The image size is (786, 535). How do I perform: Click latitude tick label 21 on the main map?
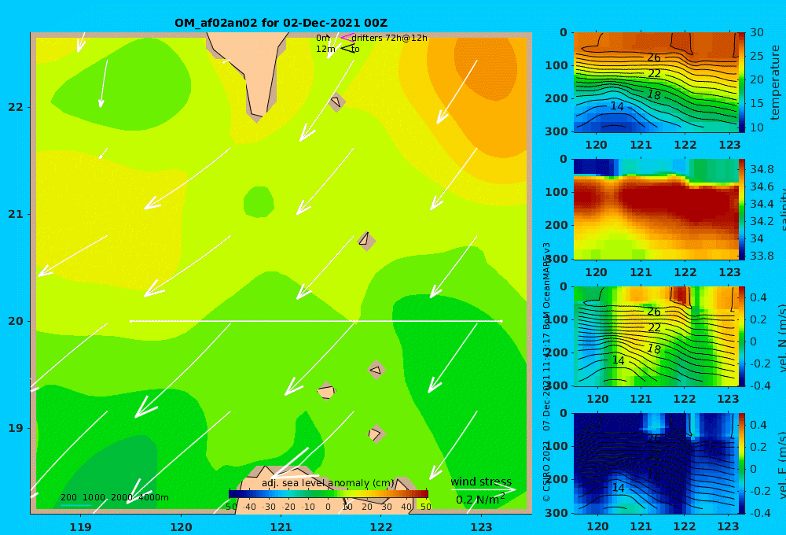click(16, 214)
